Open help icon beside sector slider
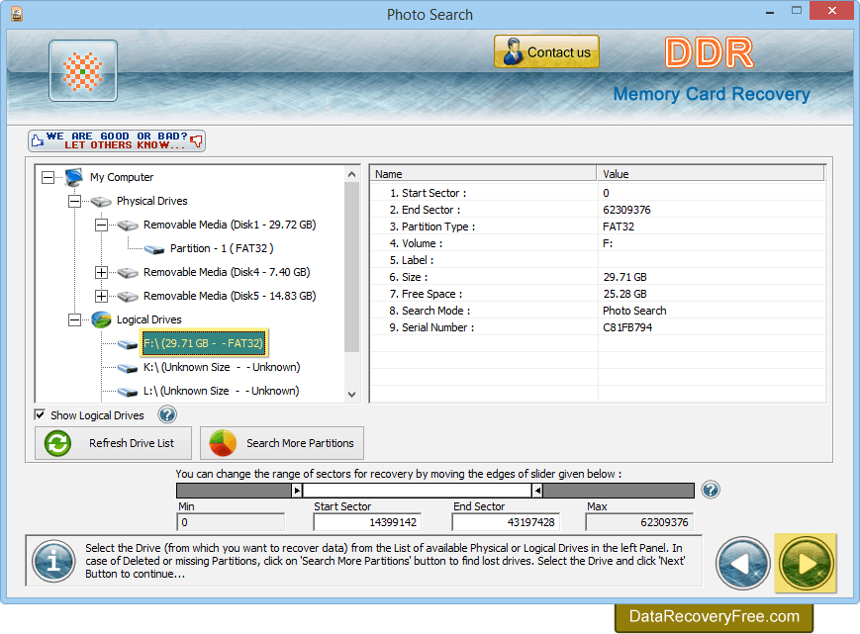Screen dimensions: 860x634 (x=711, y=490)
